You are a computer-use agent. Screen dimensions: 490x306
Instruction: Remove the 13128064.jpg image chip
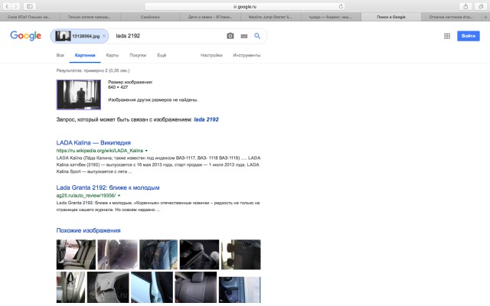tap(104, 36)
